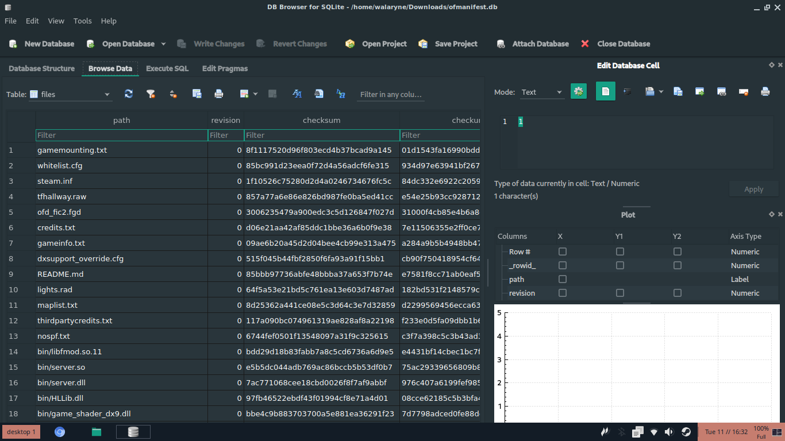
Task: Clear all filters in the files table
Action: coord(151,94)
